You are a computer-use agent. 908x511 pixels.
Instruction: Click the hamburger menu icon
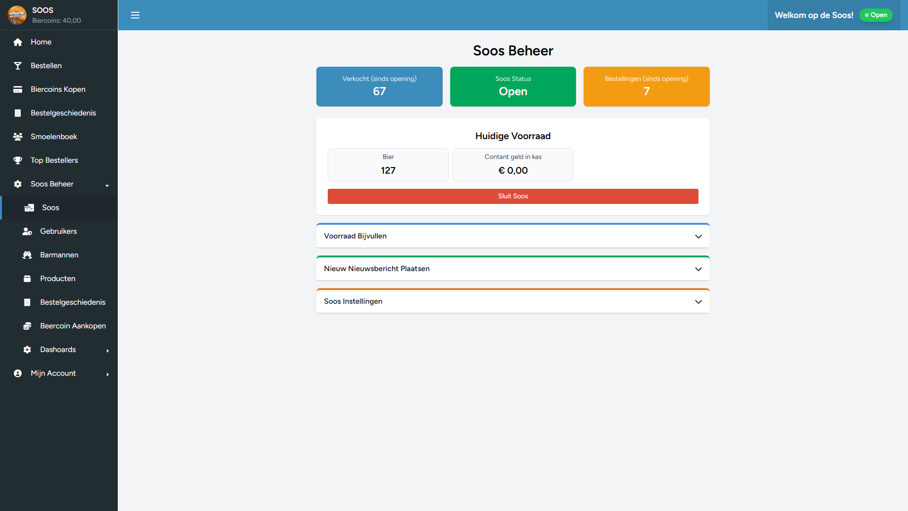coord(135,15)
